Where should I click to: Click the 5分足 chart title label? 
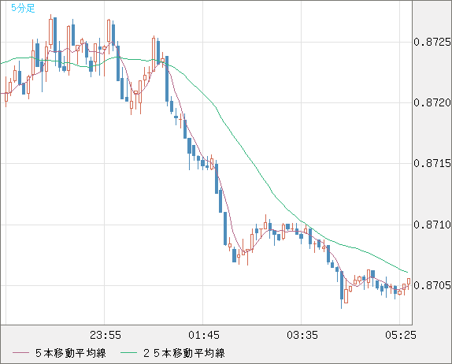23,8
